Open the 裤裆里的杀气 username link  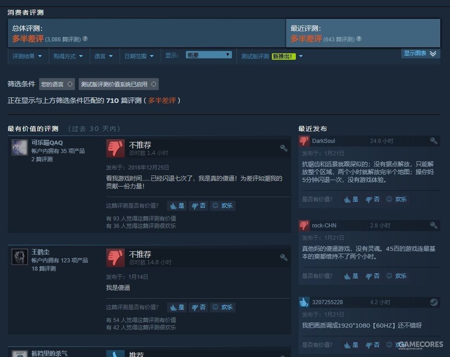pos(49,354)
